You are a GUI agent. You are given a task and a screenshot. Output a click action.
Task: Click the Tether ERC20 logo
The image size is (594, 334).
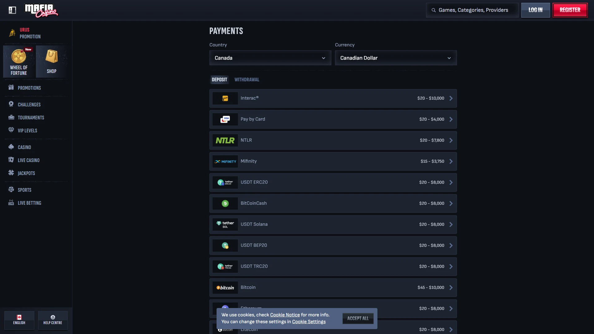pyautogui.click(x=225, y=182)
